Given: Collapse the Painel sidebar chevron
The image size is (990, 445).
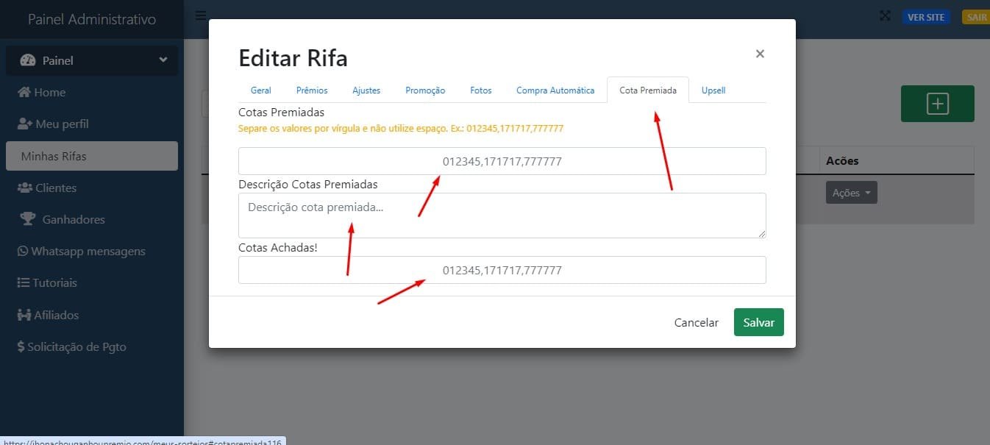Looking at the screenshot, I should point(163,60).
